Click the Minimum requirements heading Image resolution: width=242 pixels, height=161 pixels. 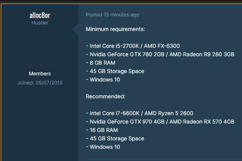[115, 29]
